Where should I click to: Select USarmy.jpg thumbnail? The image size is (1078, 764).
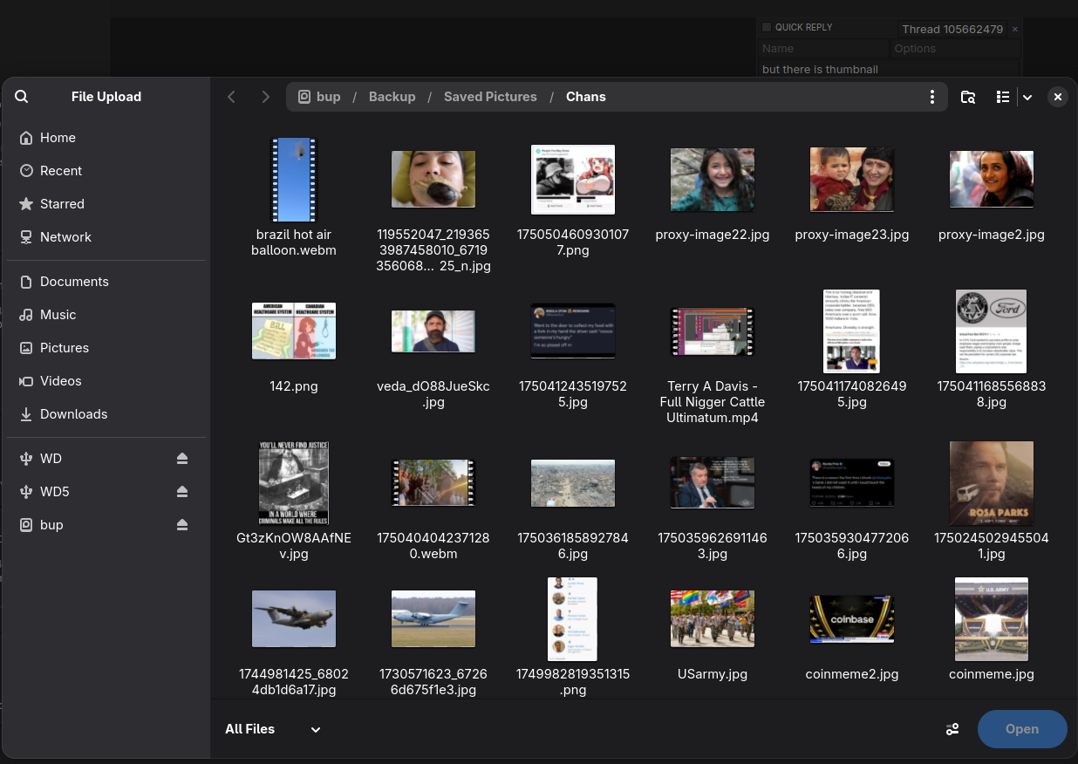coord(713,618)
